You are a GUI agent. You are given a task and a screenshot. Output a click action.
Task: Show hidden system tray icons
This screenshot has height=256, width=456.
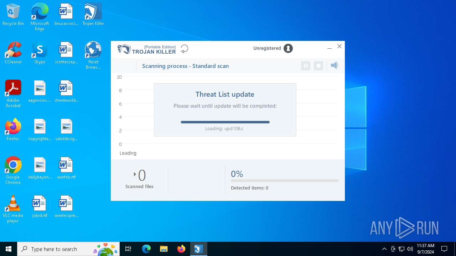[x=384, y=249]
